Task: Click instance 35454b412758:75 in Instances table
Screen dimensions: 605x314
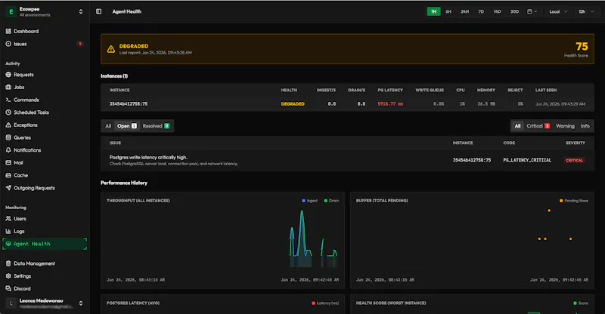Action: pos(129,104)
